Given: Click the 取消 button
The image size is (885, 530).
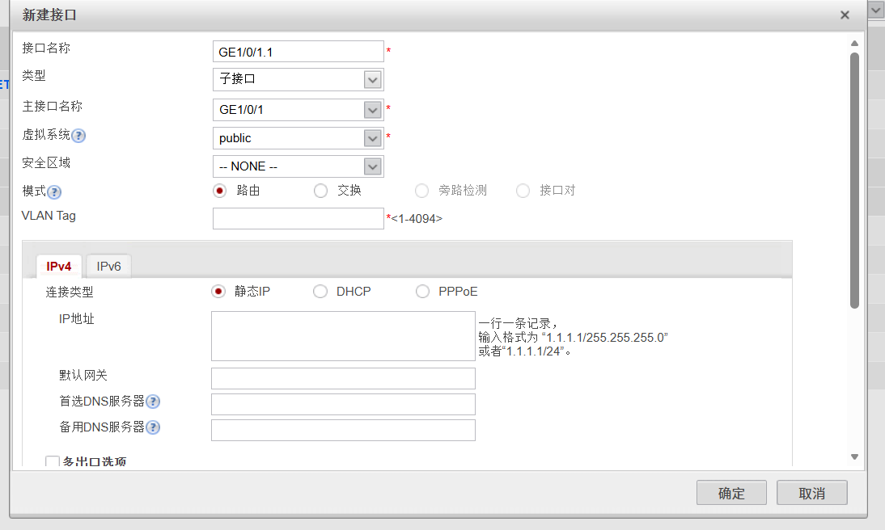Looking at the screenshot, I should click(x=811, y=494).
